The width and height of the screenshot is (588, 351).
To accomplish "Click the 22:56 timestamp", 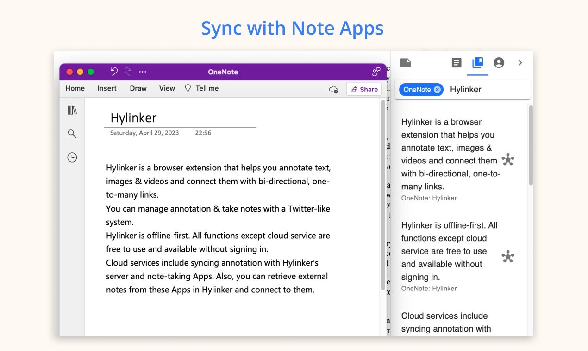I will point(203,133).
